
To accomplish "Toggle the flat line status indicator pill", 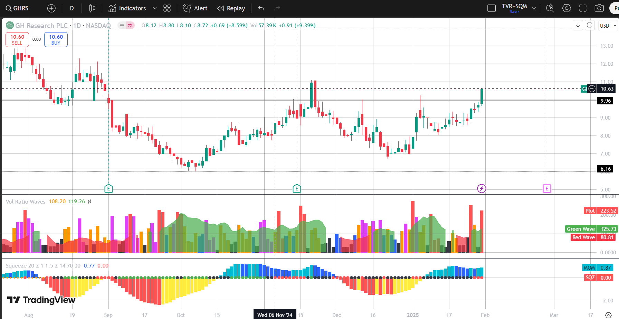I will click(122, 25).
